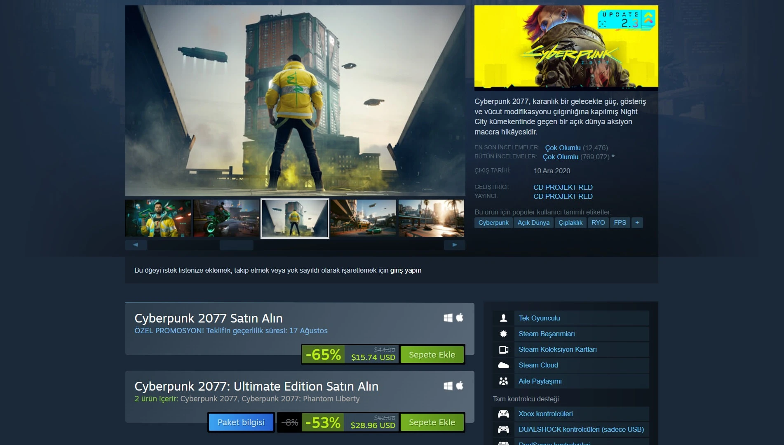
Task: Open publisher CD PROJEKT RED link
Action: coord(563,196)
